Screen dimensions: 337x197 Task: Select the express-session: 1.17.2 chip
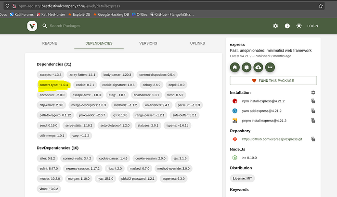pyautogui.click(x=82, y=169)
